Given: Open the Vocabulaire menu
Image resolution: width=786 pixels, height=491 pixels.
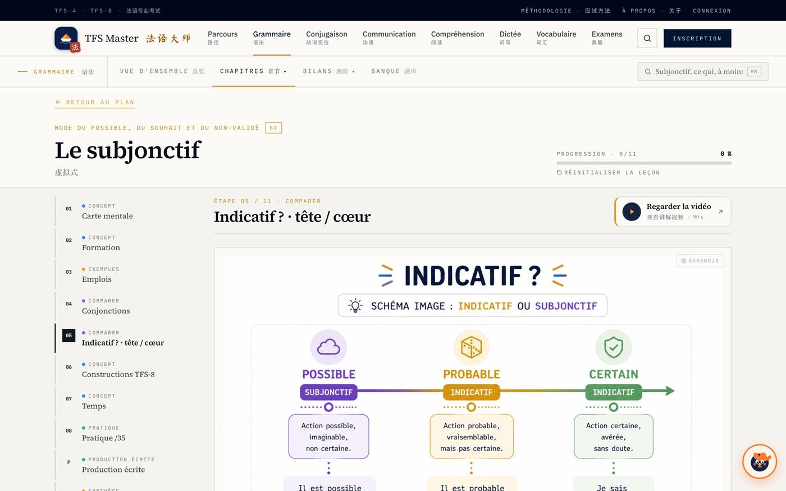Looking at the screenshot, I should pos(556,38).
